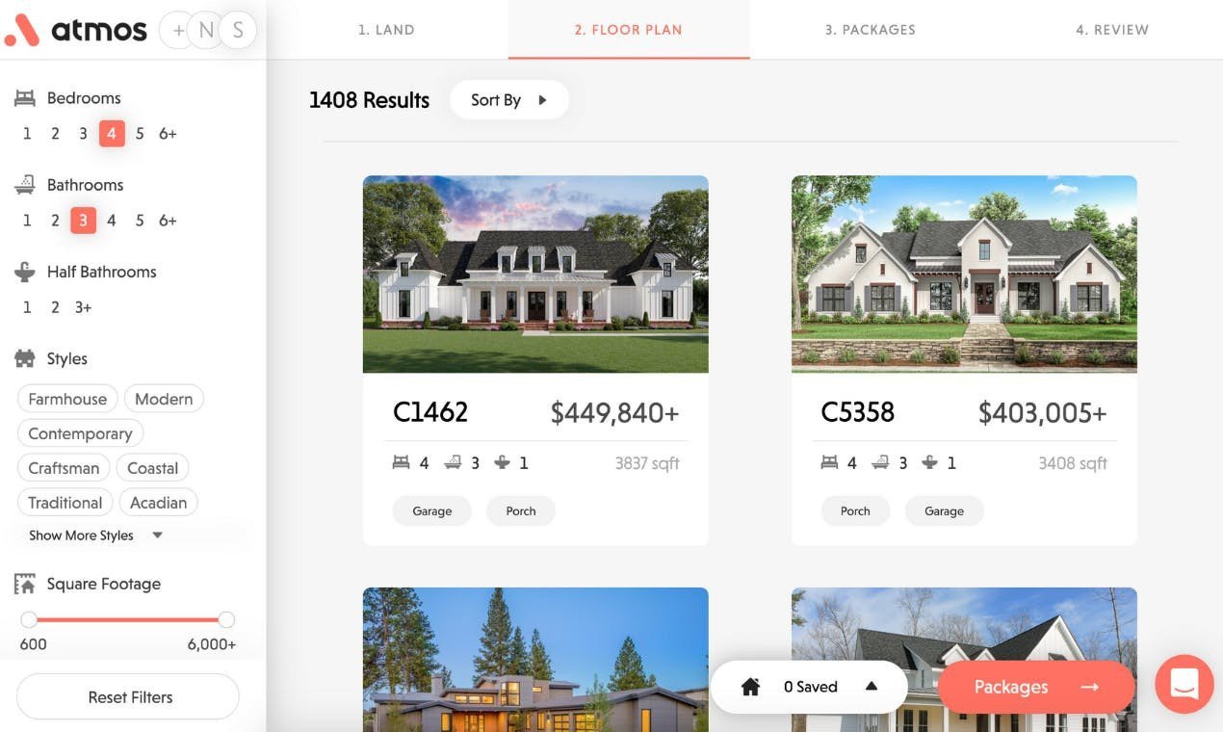Click the home icon in Saved bar
Screen dimensions: 1223x732
pyautogui.click(x=751, y=687)
